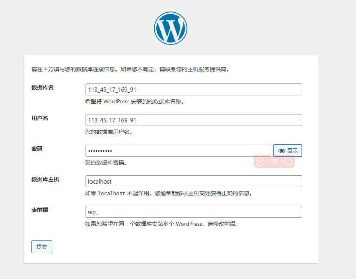
Task: Click the 表前缀 label
Action: tap(40, 210)
